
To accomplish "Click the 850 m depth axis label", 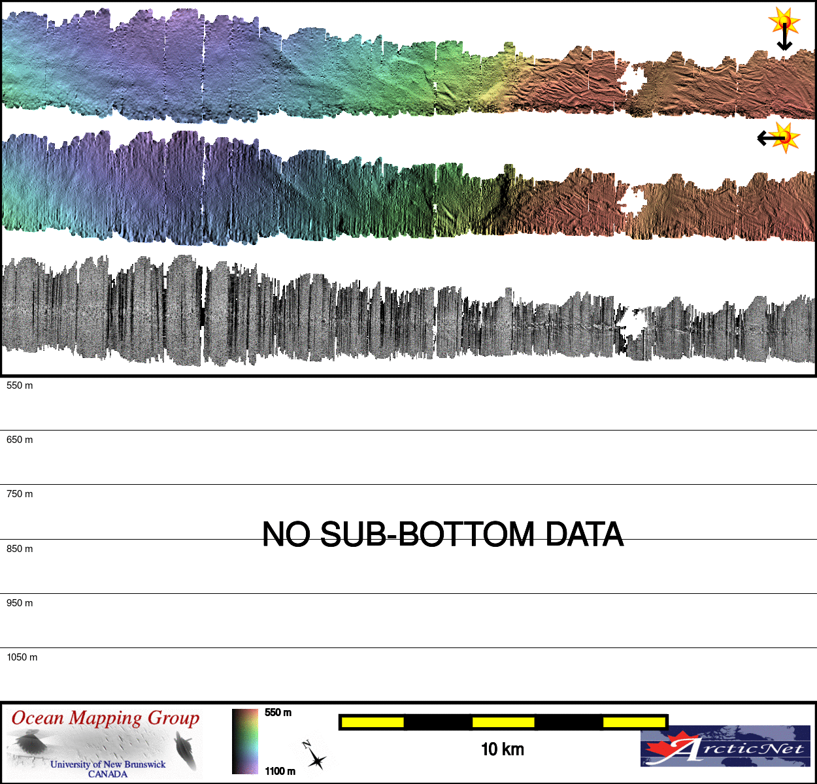I will [x=20, y=549].
